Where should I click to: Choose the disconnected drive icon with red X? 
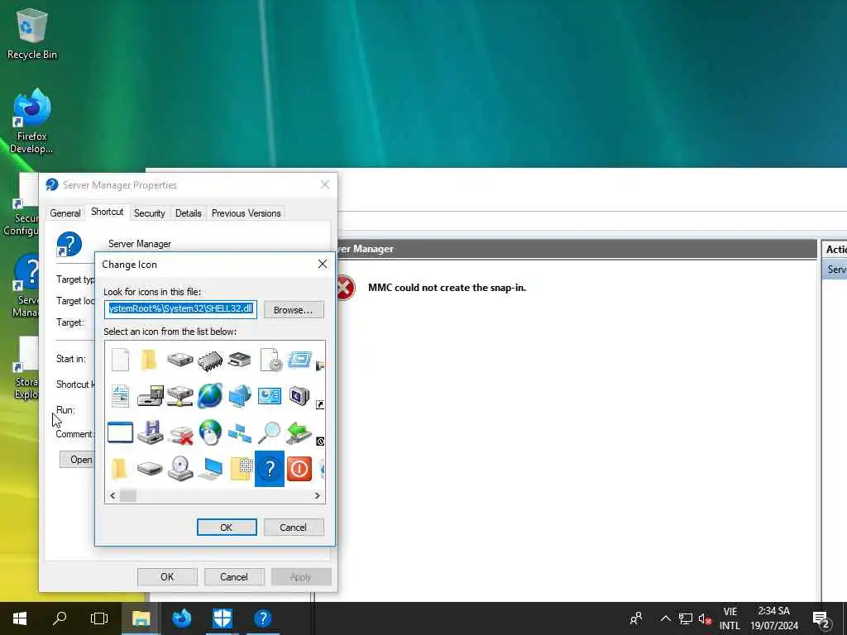[180, 435]
